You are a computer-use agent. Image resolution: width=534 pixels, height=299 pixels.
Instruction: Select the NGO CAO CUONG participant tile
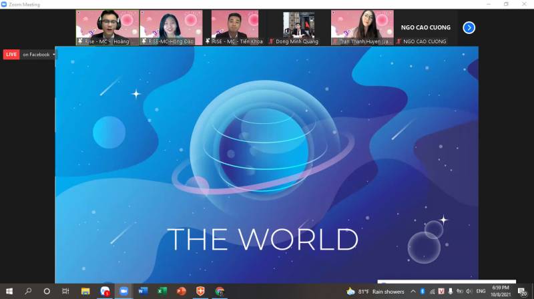coord(426,27)
